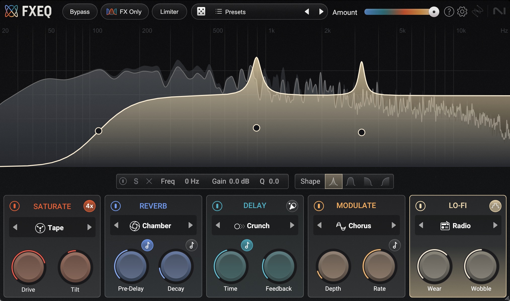Click the Delay ping-pong mode icon
The height and width of the screenshot is (301, 510).
coord(292,206)
